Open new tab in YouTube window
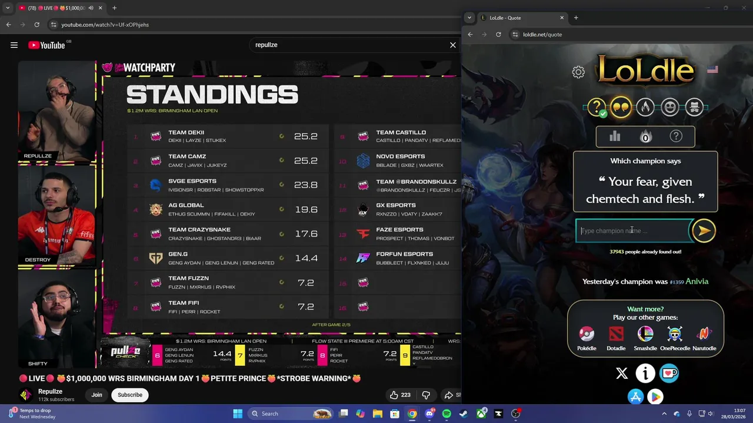This screenshot has height=423, width=753. coord(114,8)
